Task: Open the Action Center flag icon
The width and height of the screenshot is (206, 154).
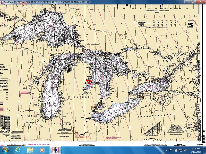Action: coord(170,150)
